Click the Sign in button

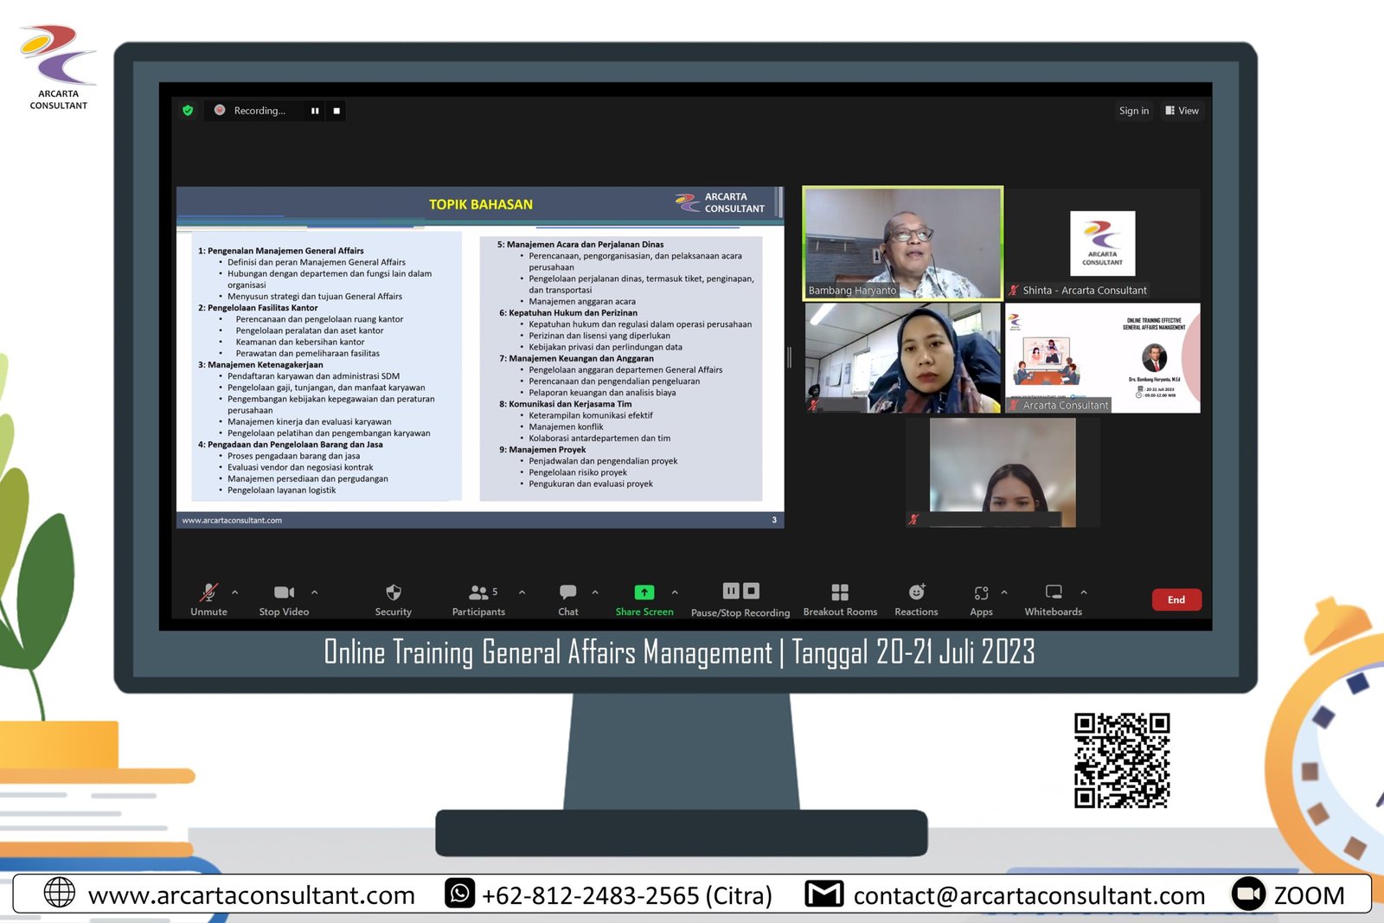tap(1133, 111)
